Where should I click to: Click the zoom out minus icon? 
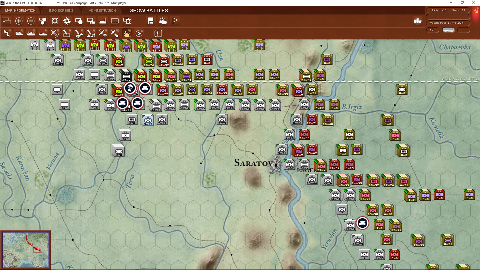pos(31,21)
